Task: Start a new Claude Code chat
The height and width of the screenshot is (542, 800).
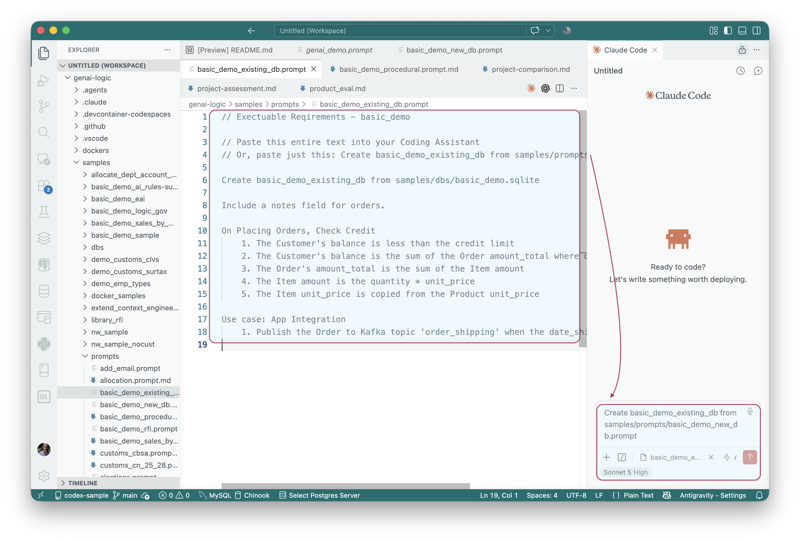Action: click(x=758, y=71)
